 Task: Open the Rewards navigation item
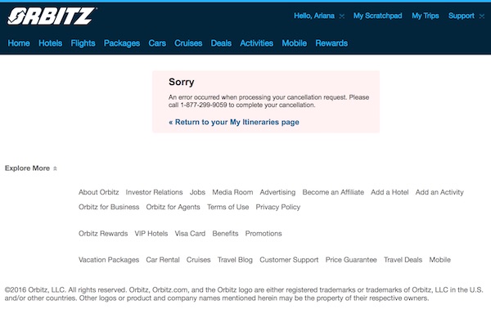point(331,43)
